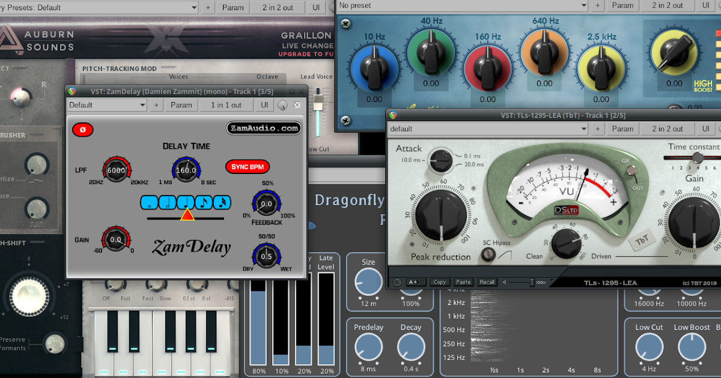Click the Delay Time knob showing 160.0

(186, 170)
